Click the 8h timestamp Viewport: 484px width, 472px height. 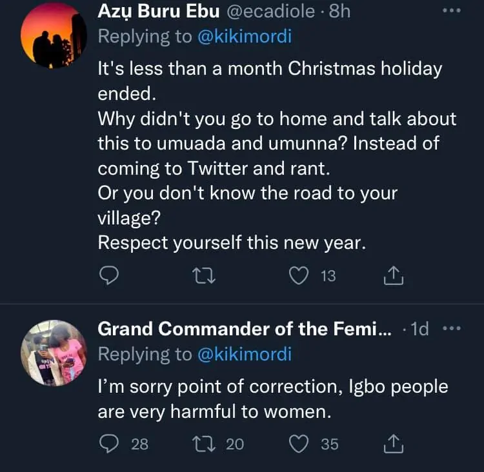point(339,12)
